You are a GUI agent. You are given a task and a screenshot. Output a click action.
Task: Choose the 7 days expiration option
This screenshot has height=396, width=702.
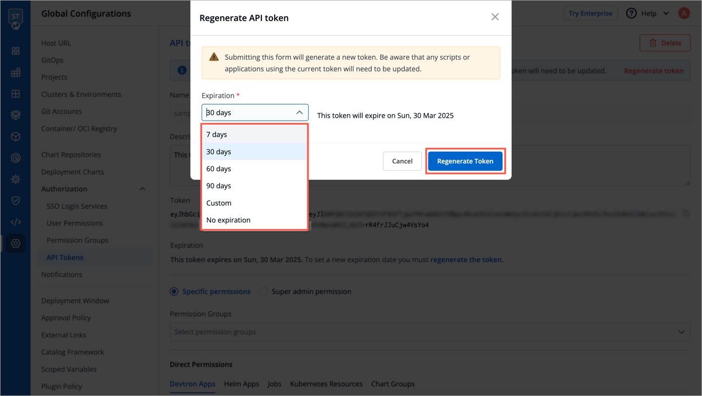pos(217,134)
